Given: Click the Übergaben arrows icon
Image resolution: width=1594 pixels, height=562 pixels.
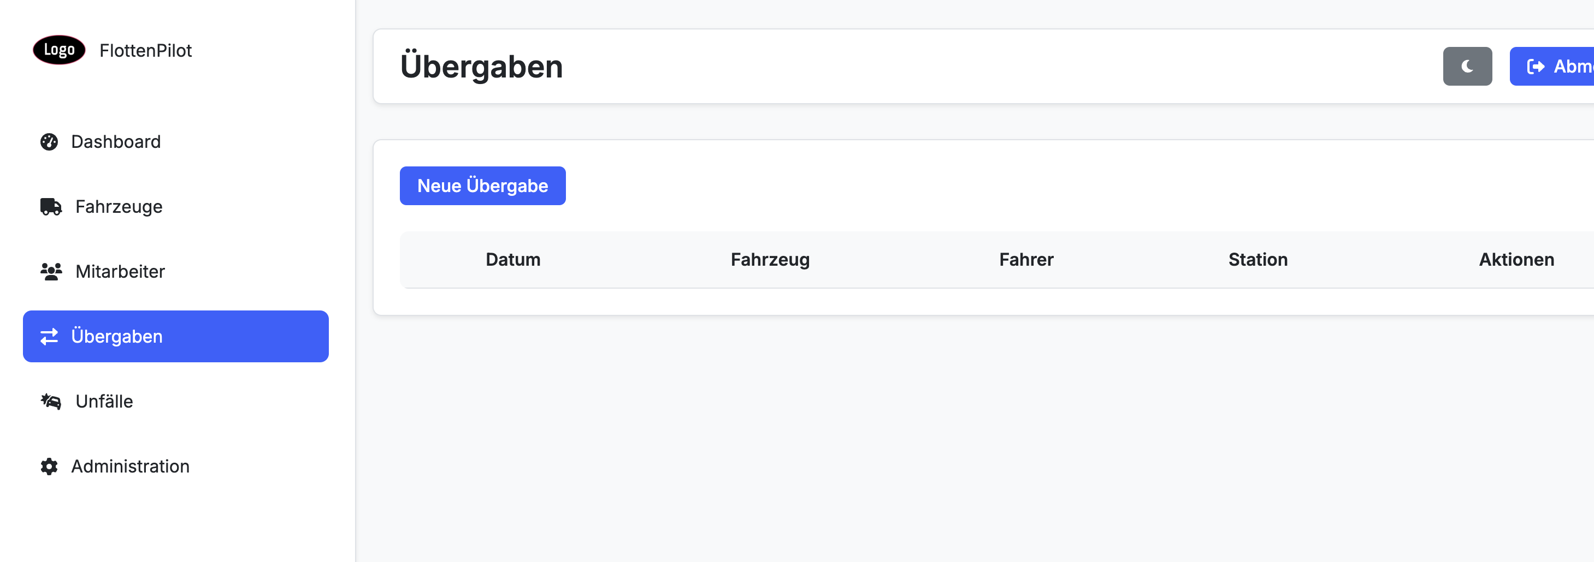Looking at the screenshot, I should click(x=50, y=336).
